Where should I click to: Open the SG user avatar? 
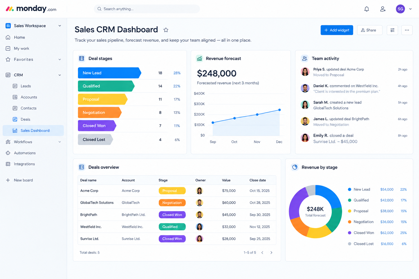(400, 9)
